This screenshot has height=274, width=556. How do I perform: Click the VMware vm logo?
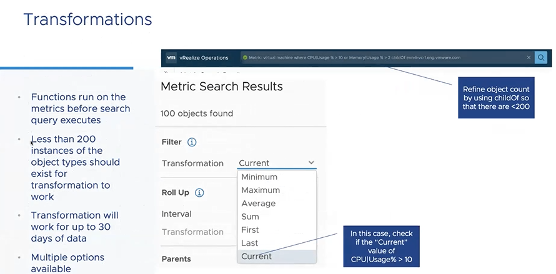click(x=171, y=58)
